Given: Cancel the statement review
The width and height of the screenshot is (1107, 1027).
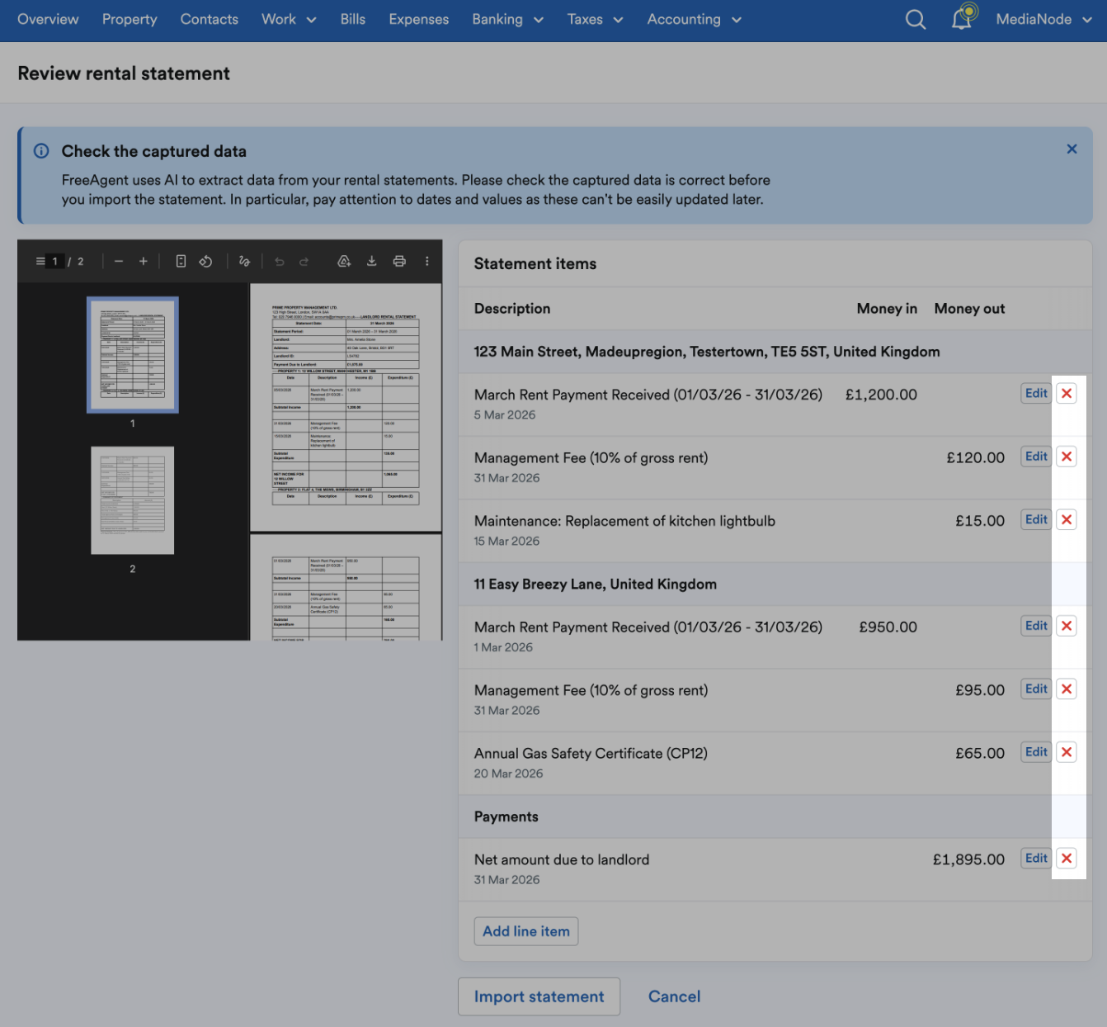Looking at the screenshot, I should tap(674, 996).
